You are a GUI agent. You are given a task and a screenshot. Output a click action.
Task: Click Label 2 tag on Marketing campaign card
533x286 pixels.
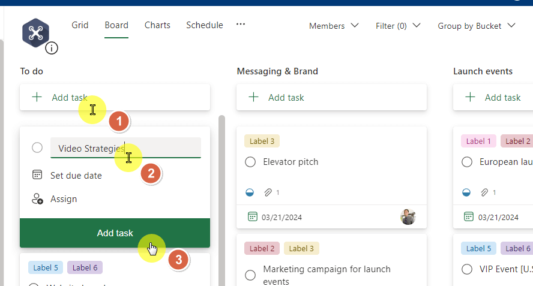coord(262,249)
